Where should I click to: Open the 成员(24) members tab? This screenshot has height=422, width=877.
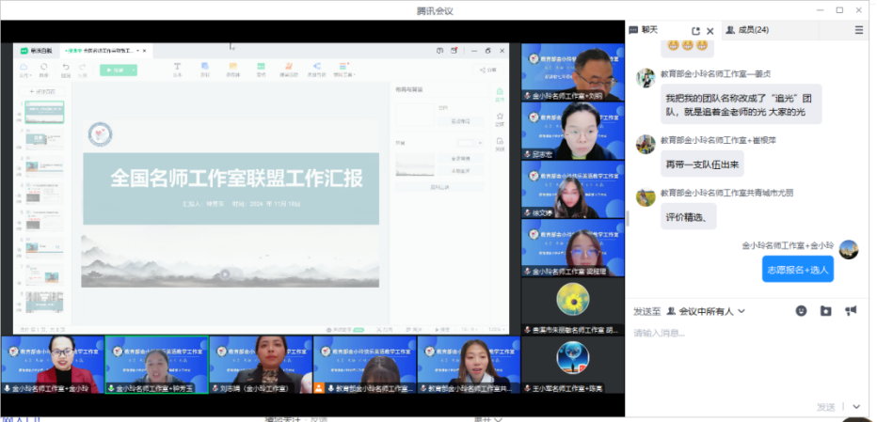pos(748,30)
